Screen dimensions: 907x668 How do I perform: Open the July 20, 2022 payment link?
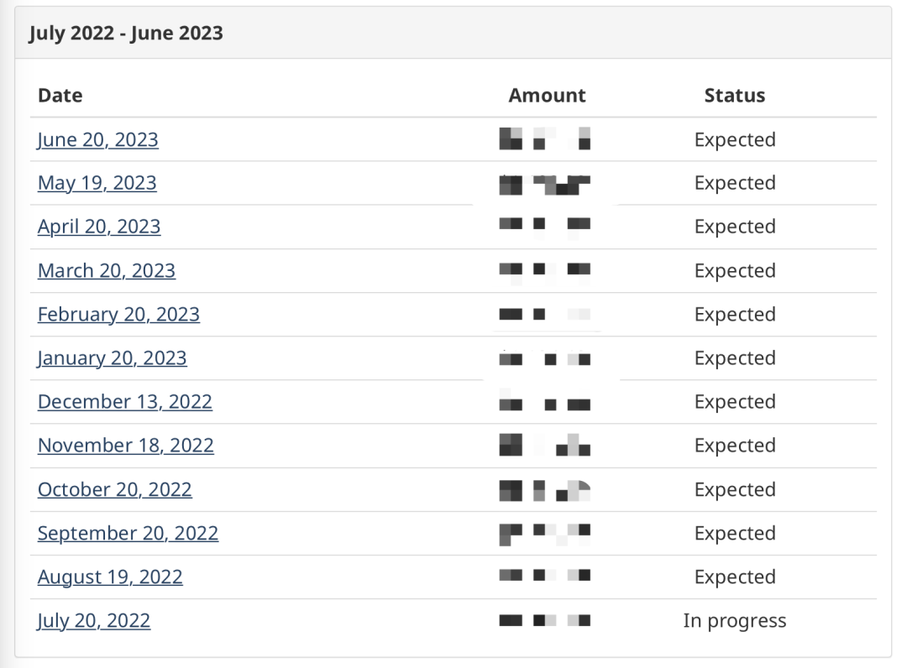94,621
